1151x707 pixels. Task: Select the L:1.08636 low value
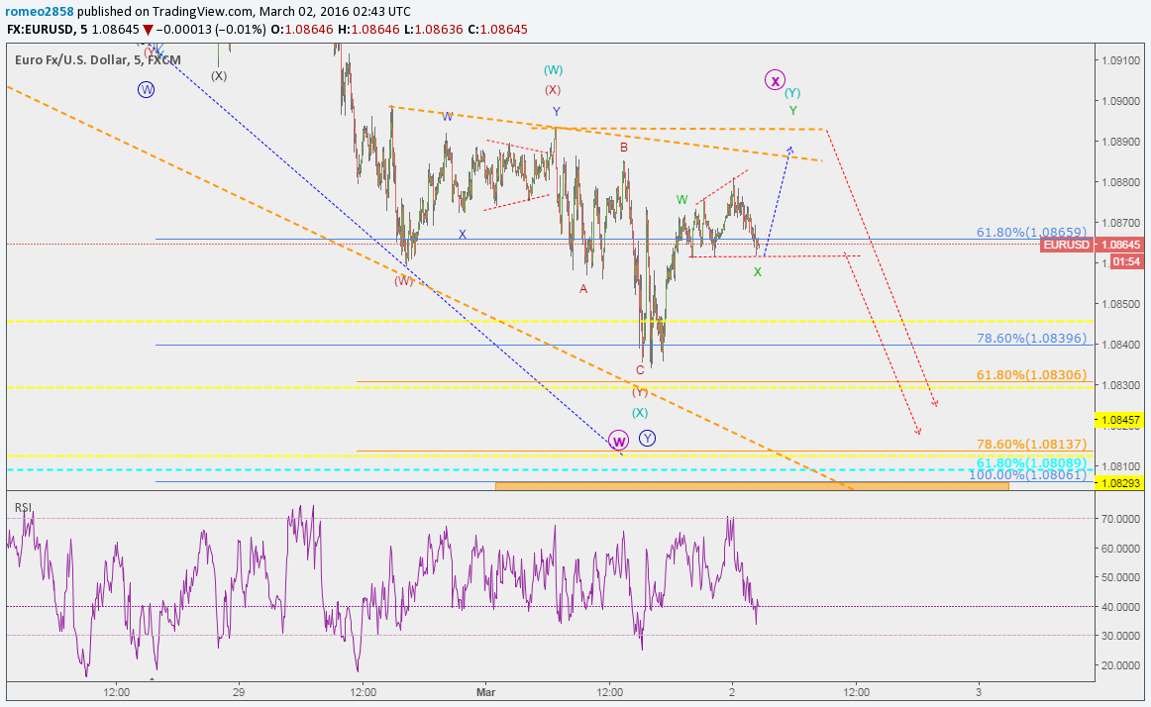click(434, 30)
